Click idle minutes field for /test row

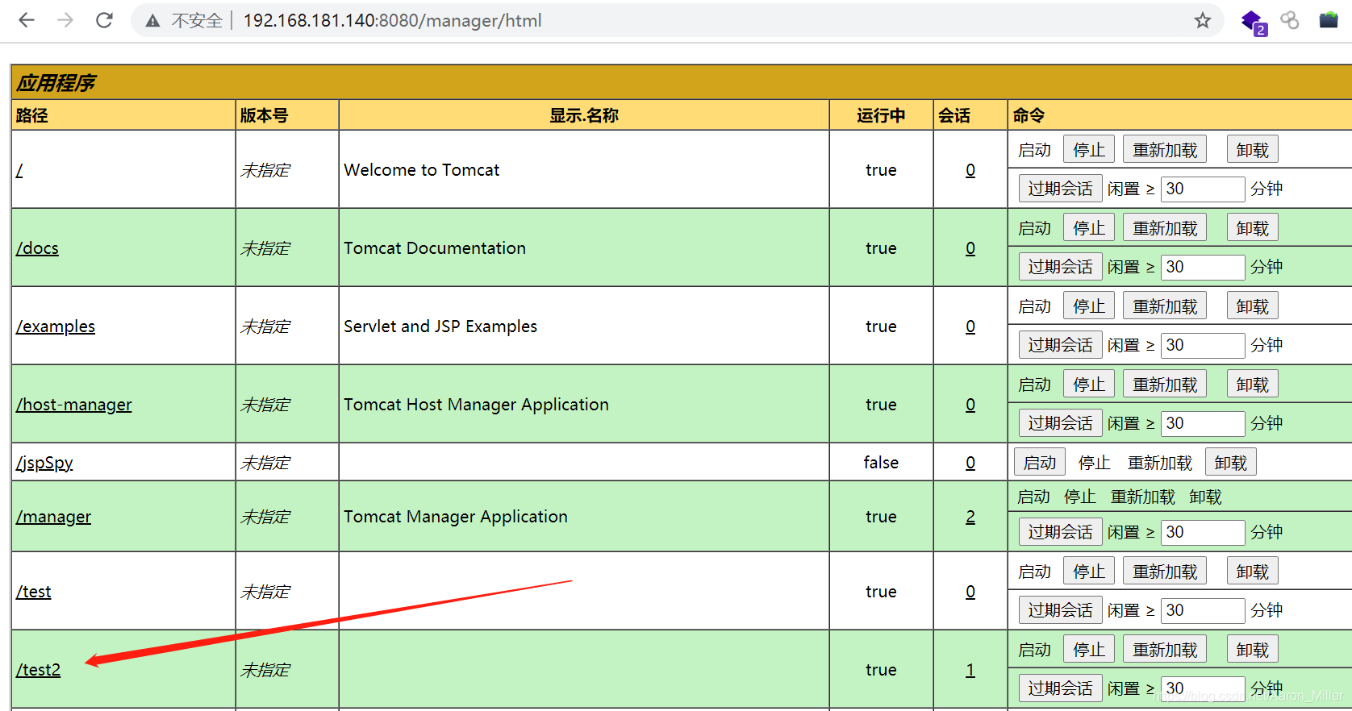(1203, 610)
